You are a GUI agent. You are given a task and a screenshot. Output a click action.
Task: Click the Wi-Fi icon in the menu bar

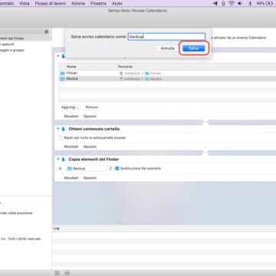pos(232,3)
